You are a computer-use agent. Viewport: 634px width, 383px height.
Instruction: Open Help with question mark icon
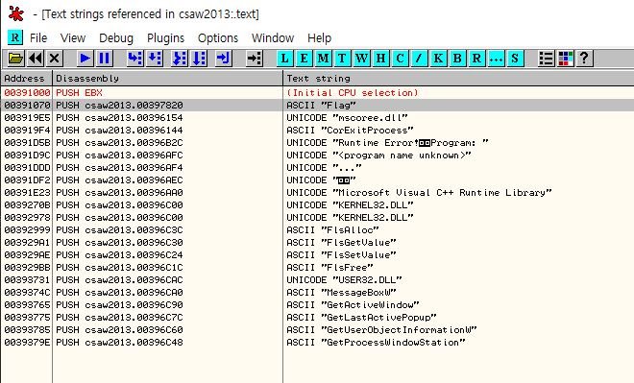click(584, 59)
